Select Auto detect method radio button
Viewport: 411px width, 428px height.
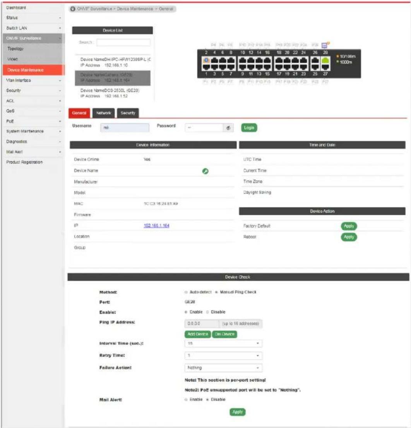(186, 292)
